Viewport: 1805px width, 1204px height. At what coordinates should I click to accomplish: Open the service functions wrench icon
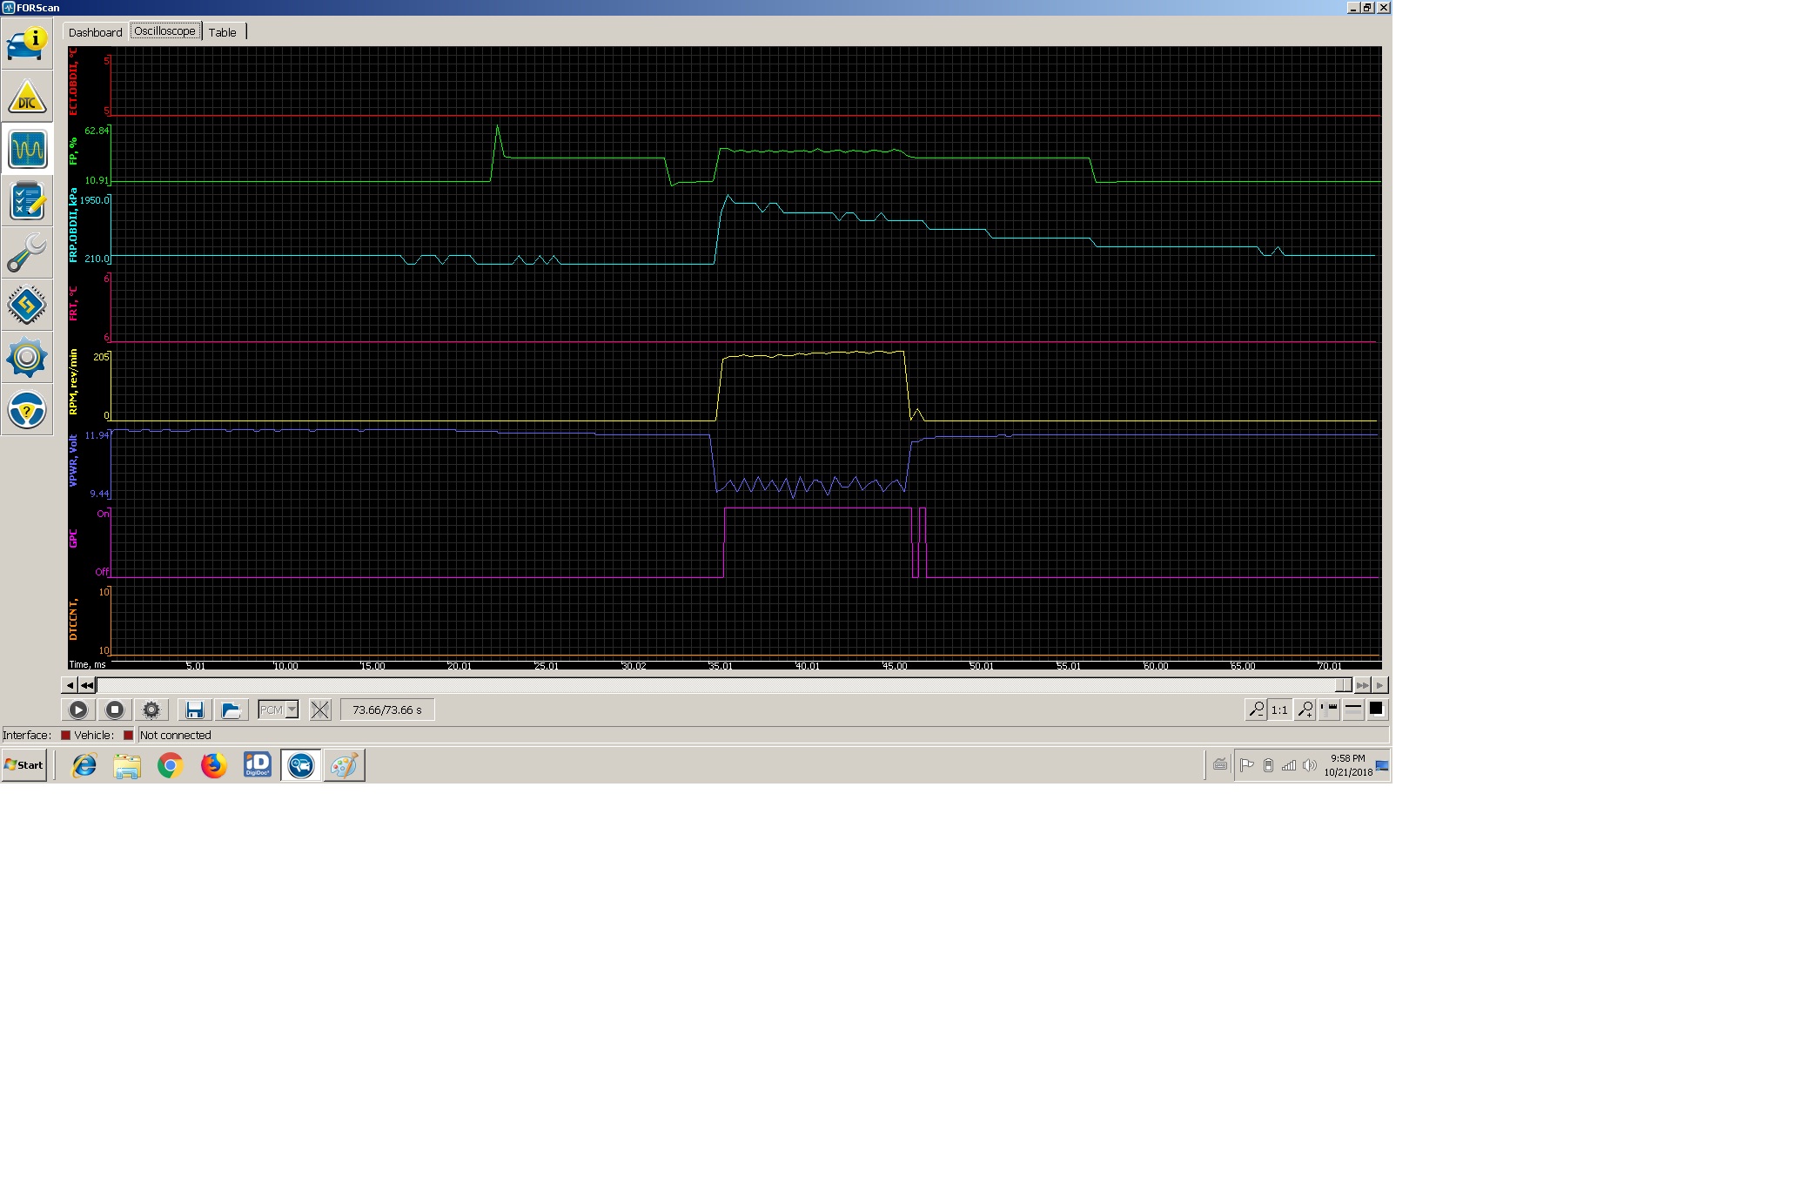pos(27,253)
